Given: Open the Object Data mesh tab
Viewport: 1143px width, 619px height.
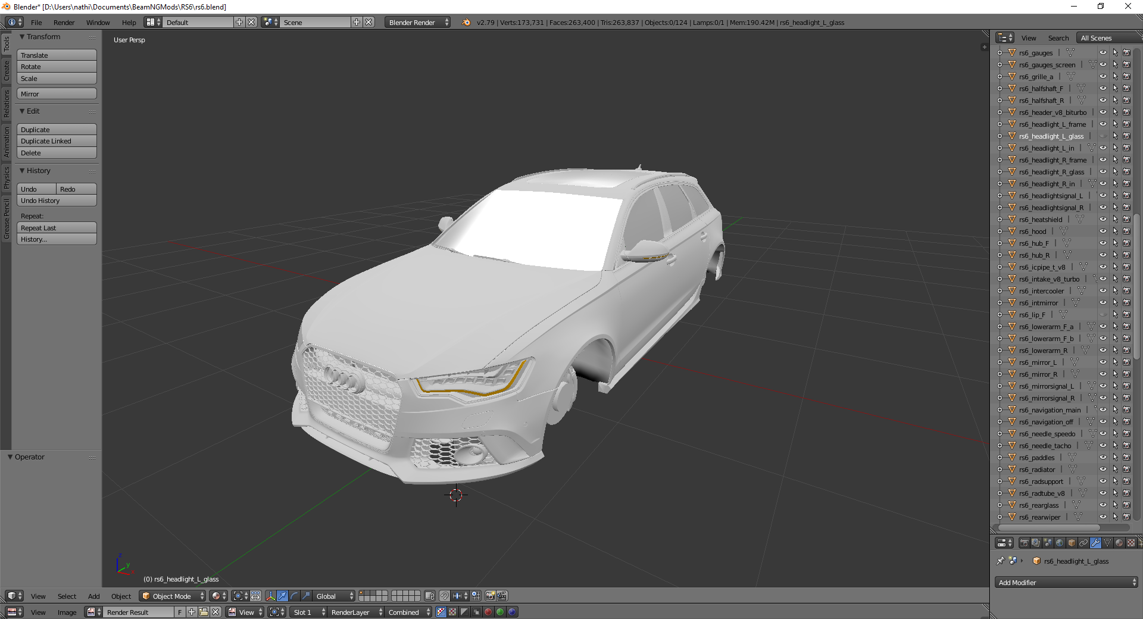Looking at the screenshot, I should coord(1107,543).
